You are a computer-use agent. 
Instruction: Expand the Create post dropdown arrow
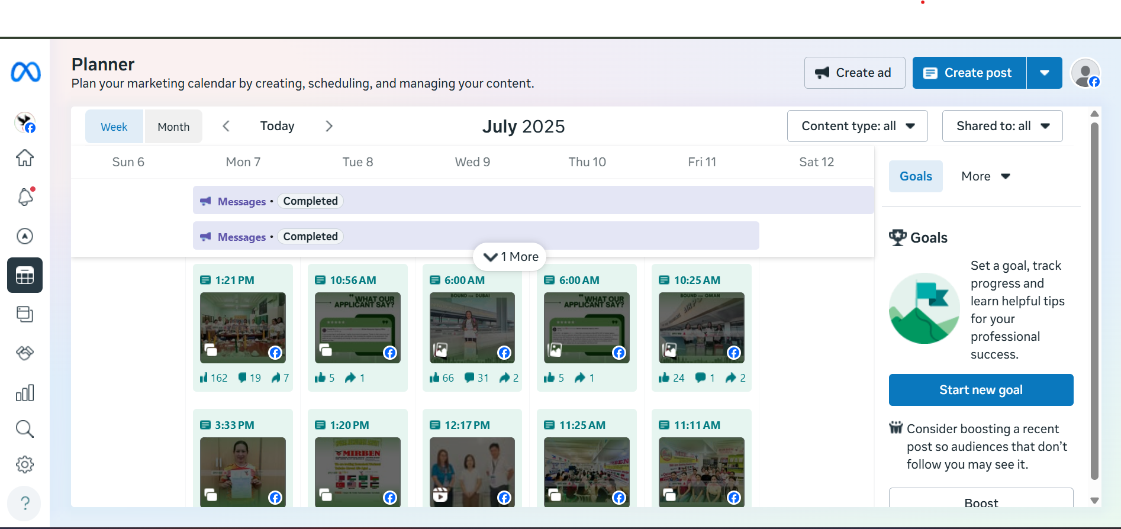tap(1045, 73)
